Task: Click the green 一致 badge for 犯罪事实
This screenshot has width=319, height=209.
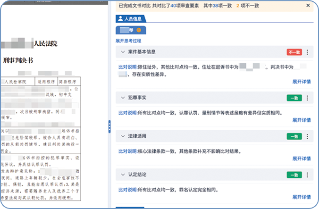Action: click(x=294, y=98)
